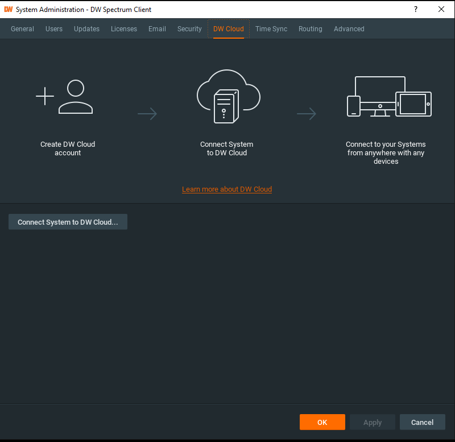Open the Email settings tab
This screenshot has height=442, width=455.
(x=157, y=29)
